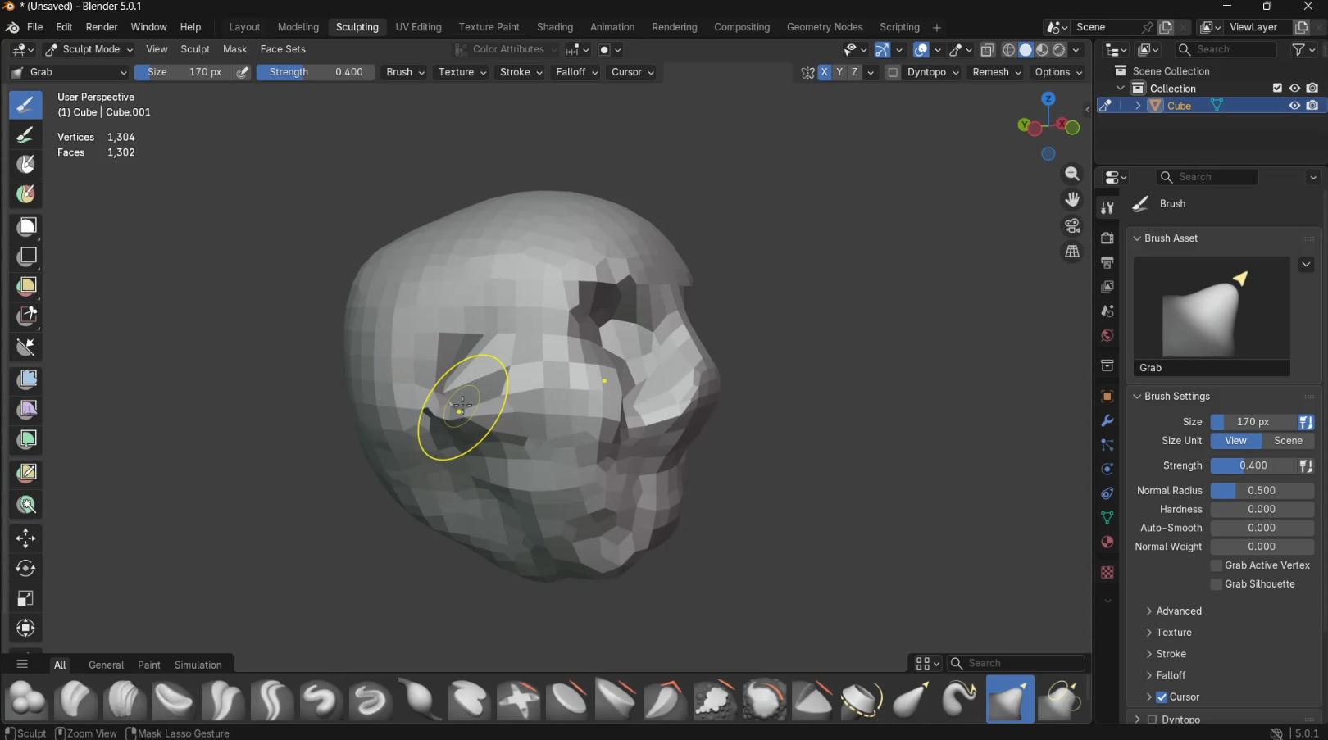The width and height of the screenshot is (1328, 740).
Task: Click the Scene button for Size Unit
Action: tap(1288, 441)
